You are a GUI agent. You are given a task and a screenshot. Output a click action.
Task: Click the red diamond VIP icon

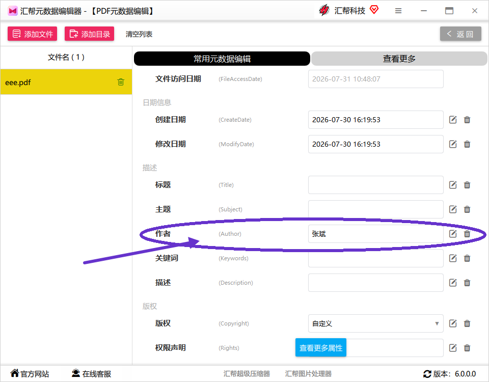point(374,10)
